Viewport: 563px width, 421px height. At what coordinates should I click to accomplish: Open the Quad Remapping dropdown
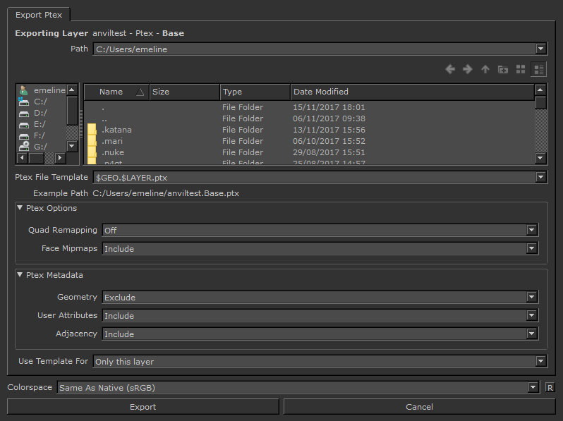pyautogui.click(x=320, y=230)
